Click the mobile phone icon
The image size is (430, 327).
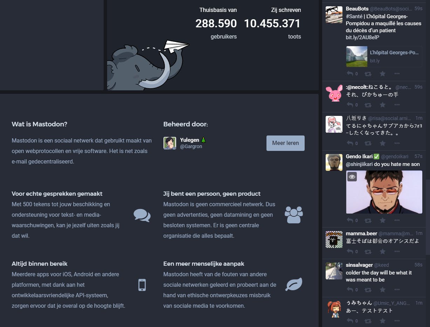pyautogui.click(x=142, y=285)
